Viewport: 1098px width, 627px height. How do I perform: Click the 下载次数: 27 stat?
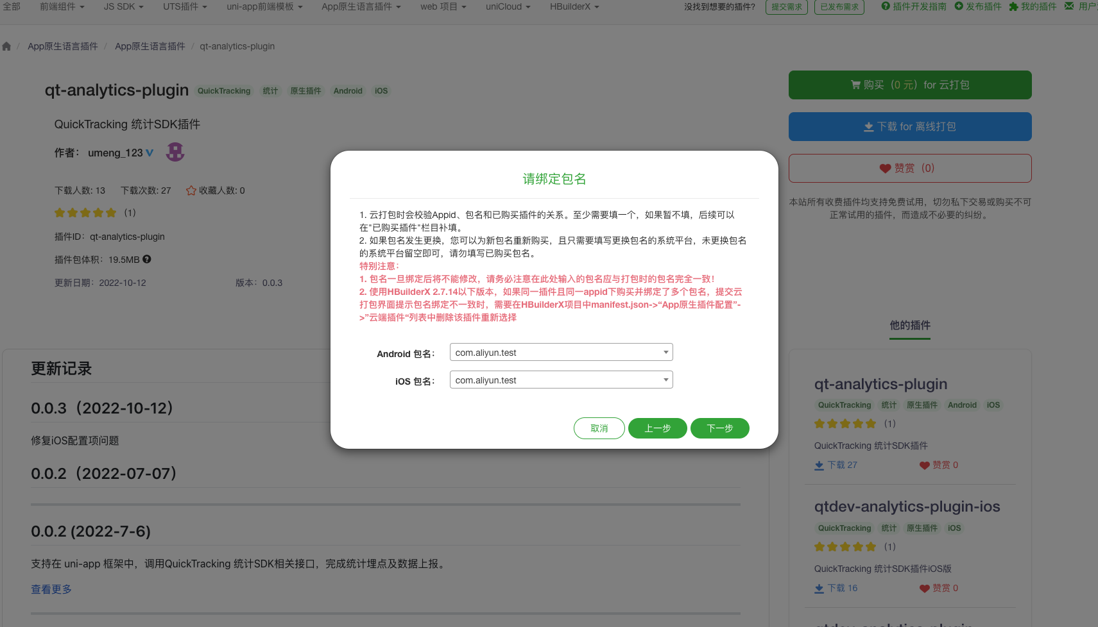coord(146,190)
